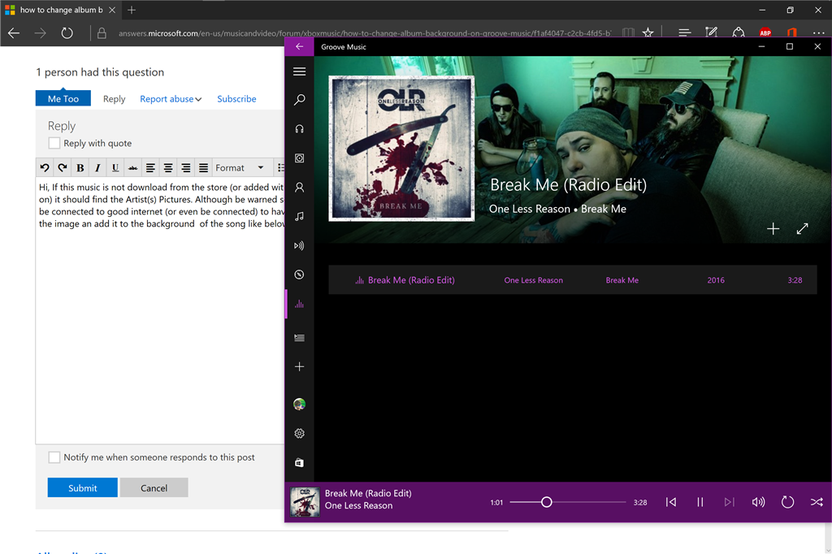Open Break Me album in track row
The height and width of the screenshot is (554, 832).
tap(622, 280)
